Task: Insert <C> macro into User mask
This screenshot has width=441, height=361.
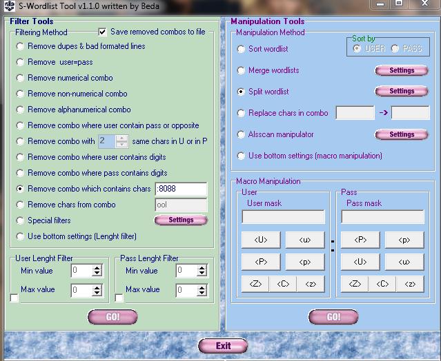Action: point(283,284)
